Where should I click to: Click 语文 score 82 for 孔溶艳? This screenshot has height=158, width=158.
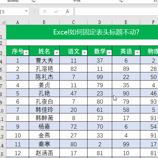[74, 68]
